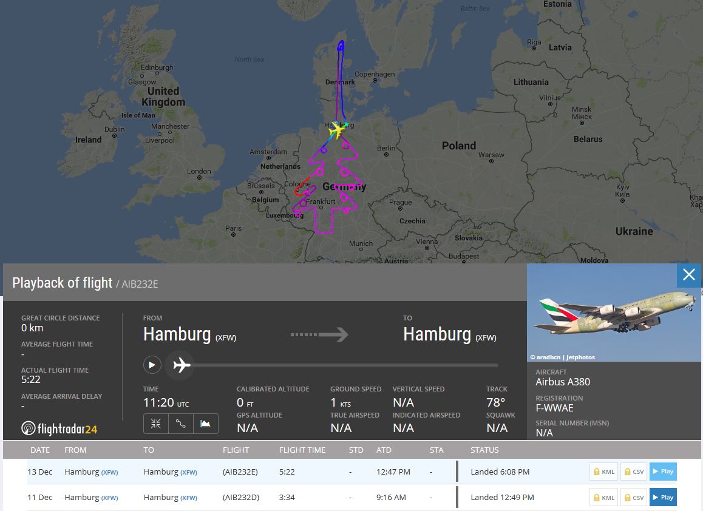
Task: Select the 11 Dec flight history row
Action: click(352, 497)
